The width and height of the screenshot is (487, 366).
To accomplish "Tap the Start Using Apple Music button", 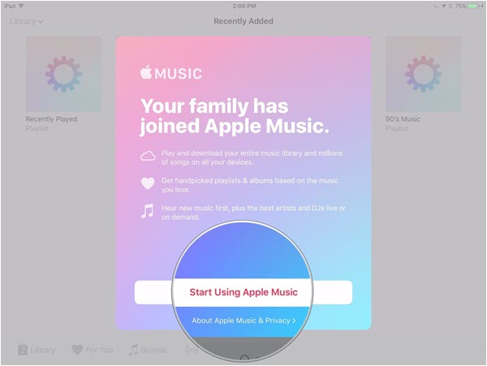I will (x=243, y=292).
